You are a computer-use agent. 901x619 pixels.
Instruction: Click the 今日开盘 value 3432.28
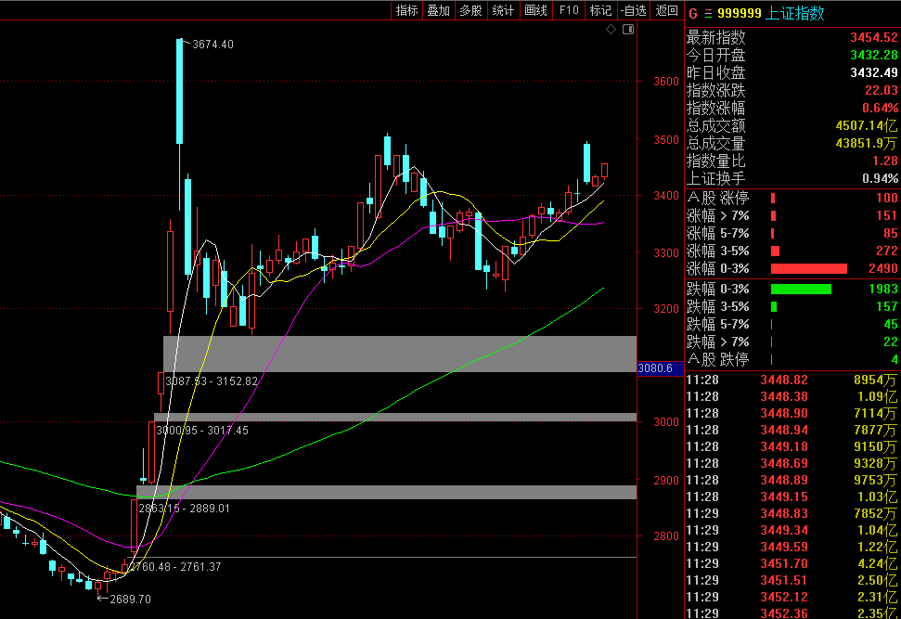(x=873, y=55)
